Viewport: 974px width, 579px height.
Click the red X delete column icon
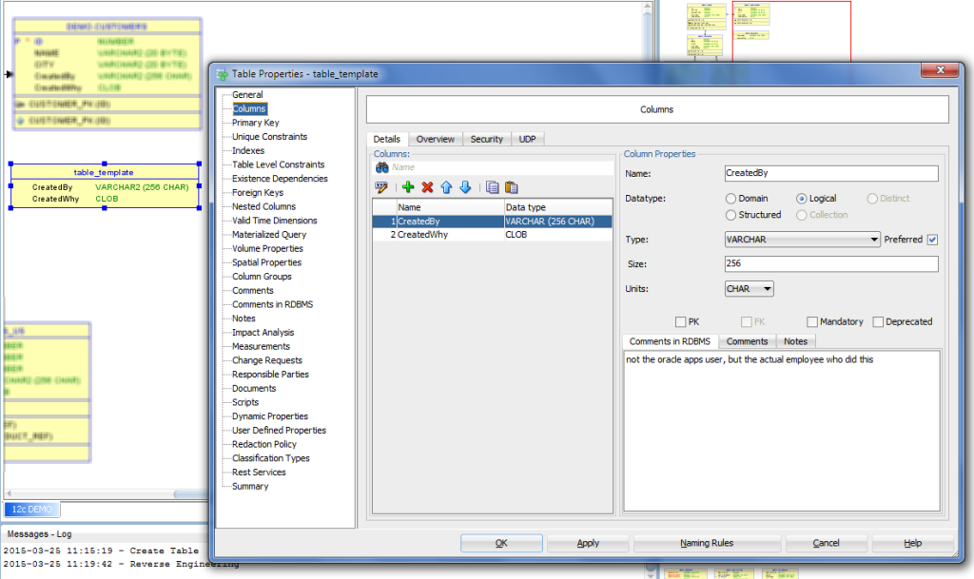(427, 187)
